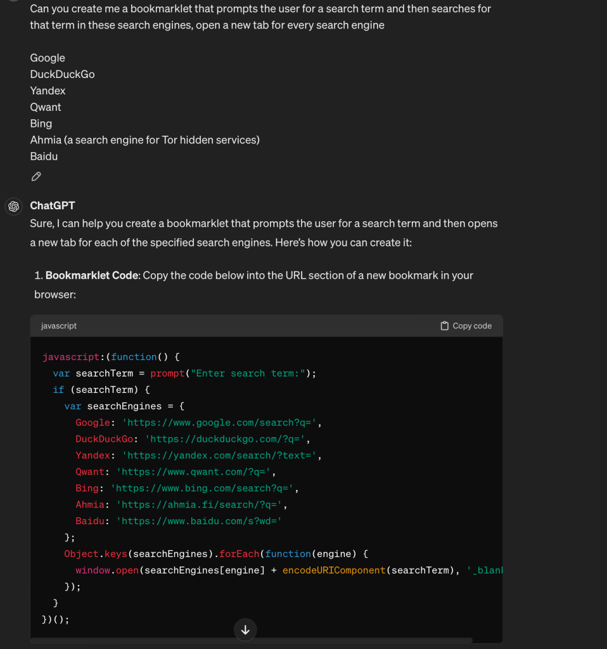Click the horizontal scrollbar of the code block
Viewport: 607px width, 649px height.
point(252,640)
